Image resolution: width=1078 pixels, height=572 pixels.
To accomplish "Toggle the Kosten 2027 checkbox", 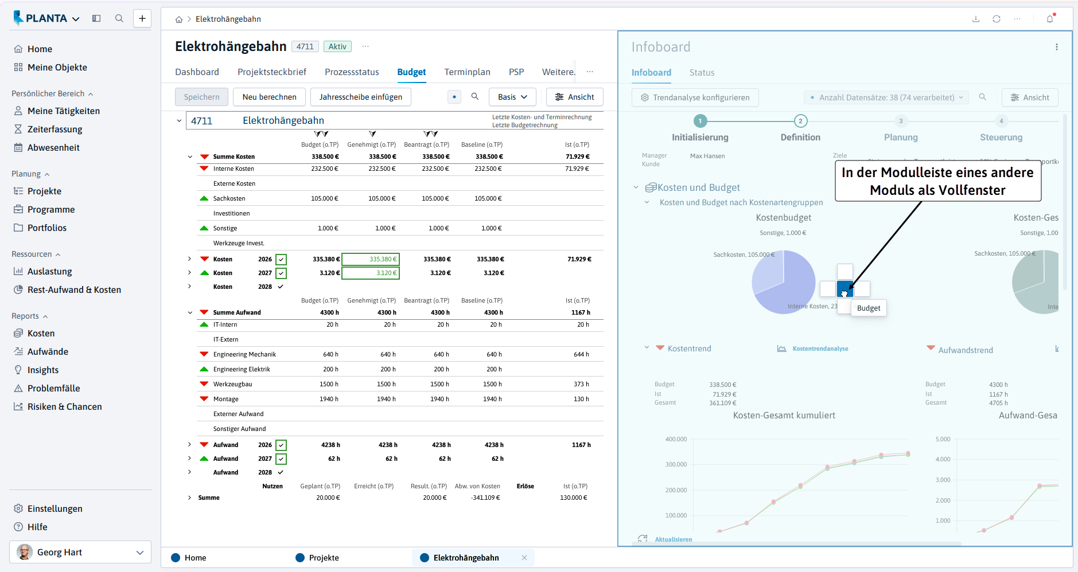I will (281, 273).
